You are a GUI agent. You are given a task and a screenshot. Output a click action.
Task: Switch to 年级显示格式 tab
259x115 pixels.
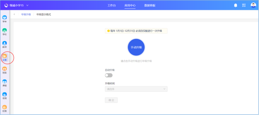(44, 15)
